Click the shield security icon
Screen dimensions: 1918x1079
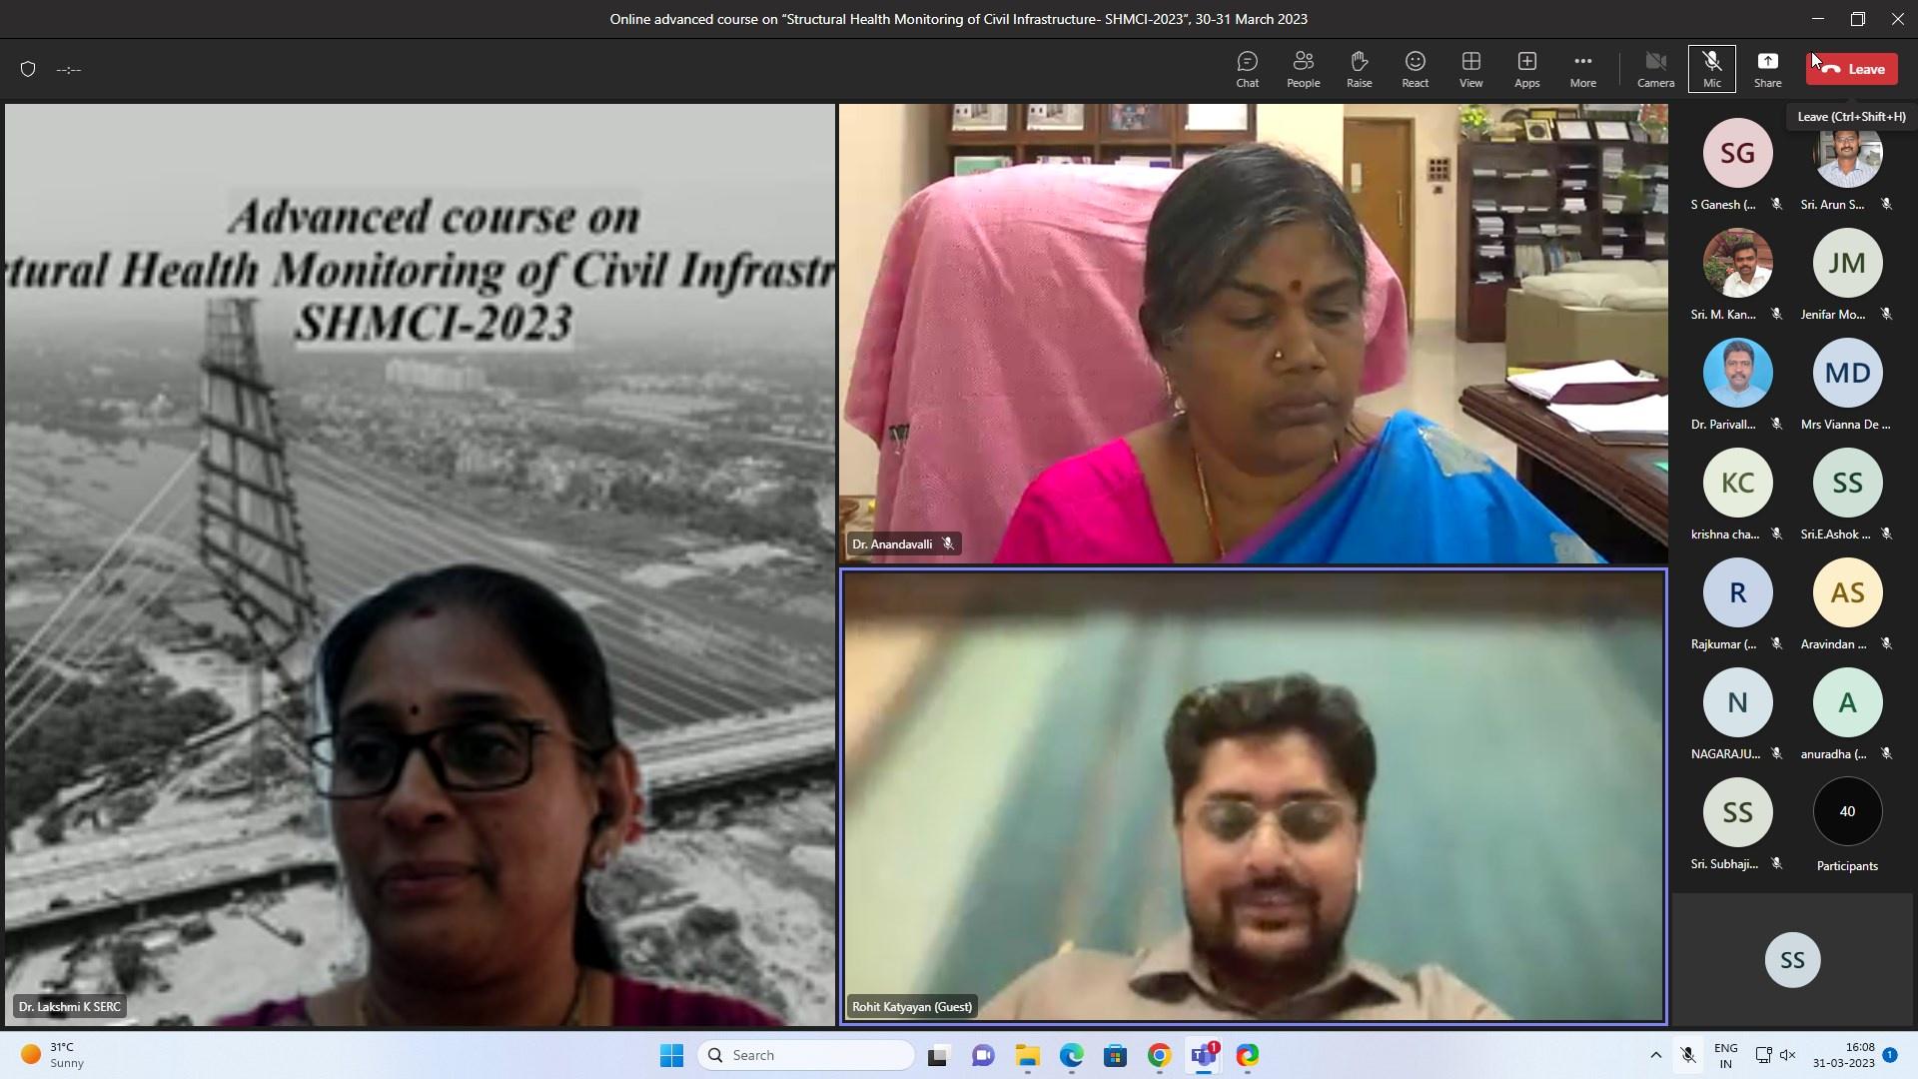click(x=28, y=69)
